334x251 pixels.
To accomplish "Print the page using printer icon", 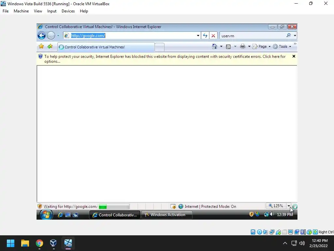I will (243, 46).
